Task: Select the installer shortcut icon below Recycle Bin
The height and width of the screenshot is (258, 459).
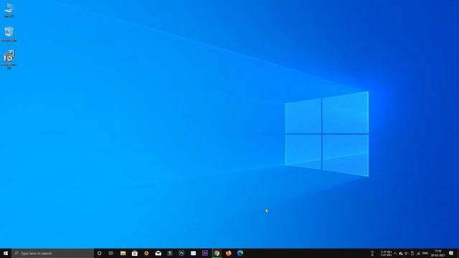Action: tap(9, 59)
